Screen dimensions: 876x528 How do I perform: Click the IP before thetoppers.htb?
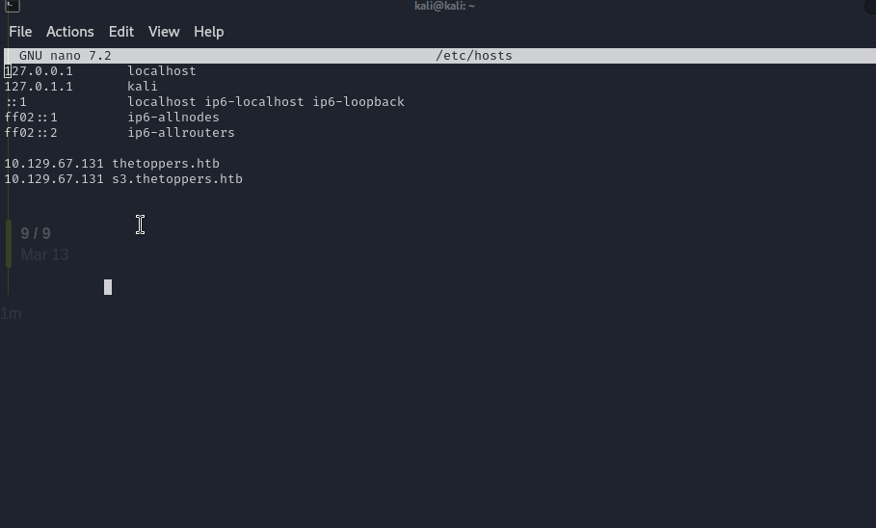point(54,164)
